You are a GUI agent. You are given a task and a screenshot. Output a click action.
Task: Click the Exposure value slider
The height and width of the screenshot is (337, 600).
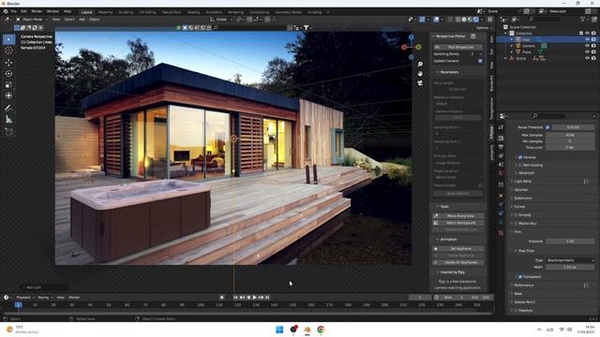pyautogui.click(x=570, y=242)
